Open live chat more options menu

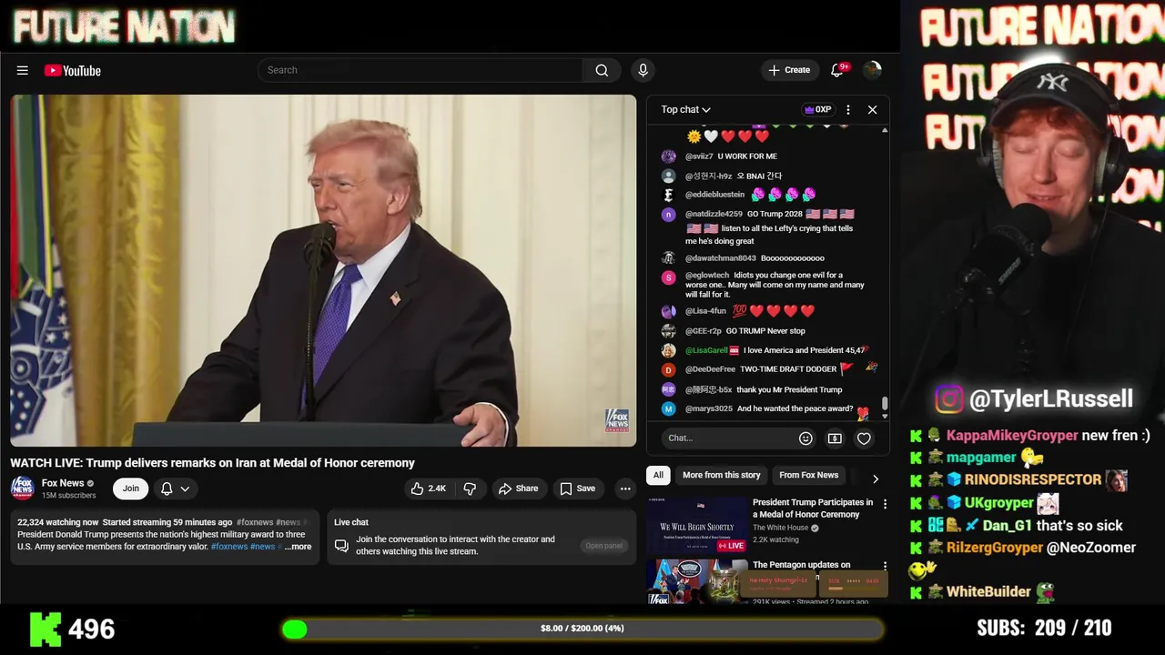tap(847, 109)
